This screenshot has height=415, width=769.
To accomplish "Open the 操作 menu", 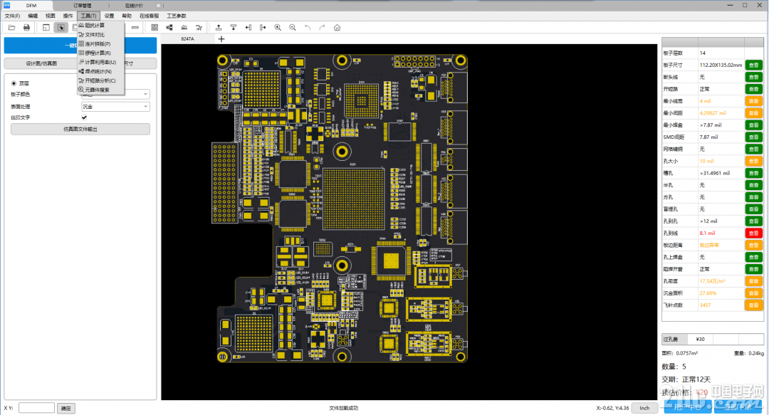I will coord(68,16).
